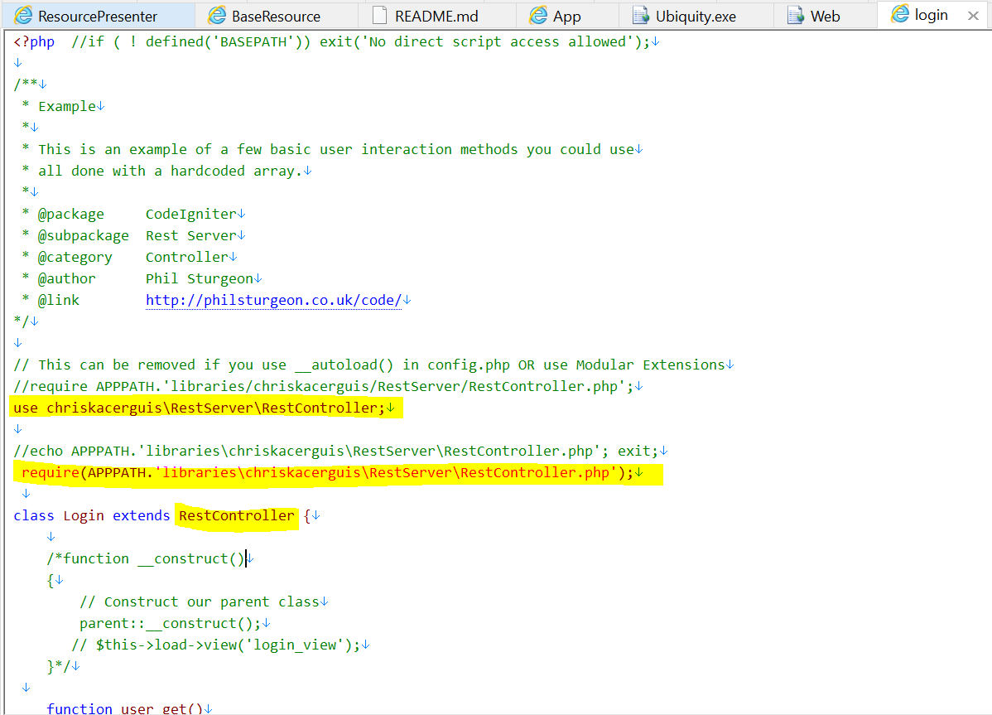Close the login tab
Image resolution: width=992 pixels, height=715 pixels.
coord(974,15)
